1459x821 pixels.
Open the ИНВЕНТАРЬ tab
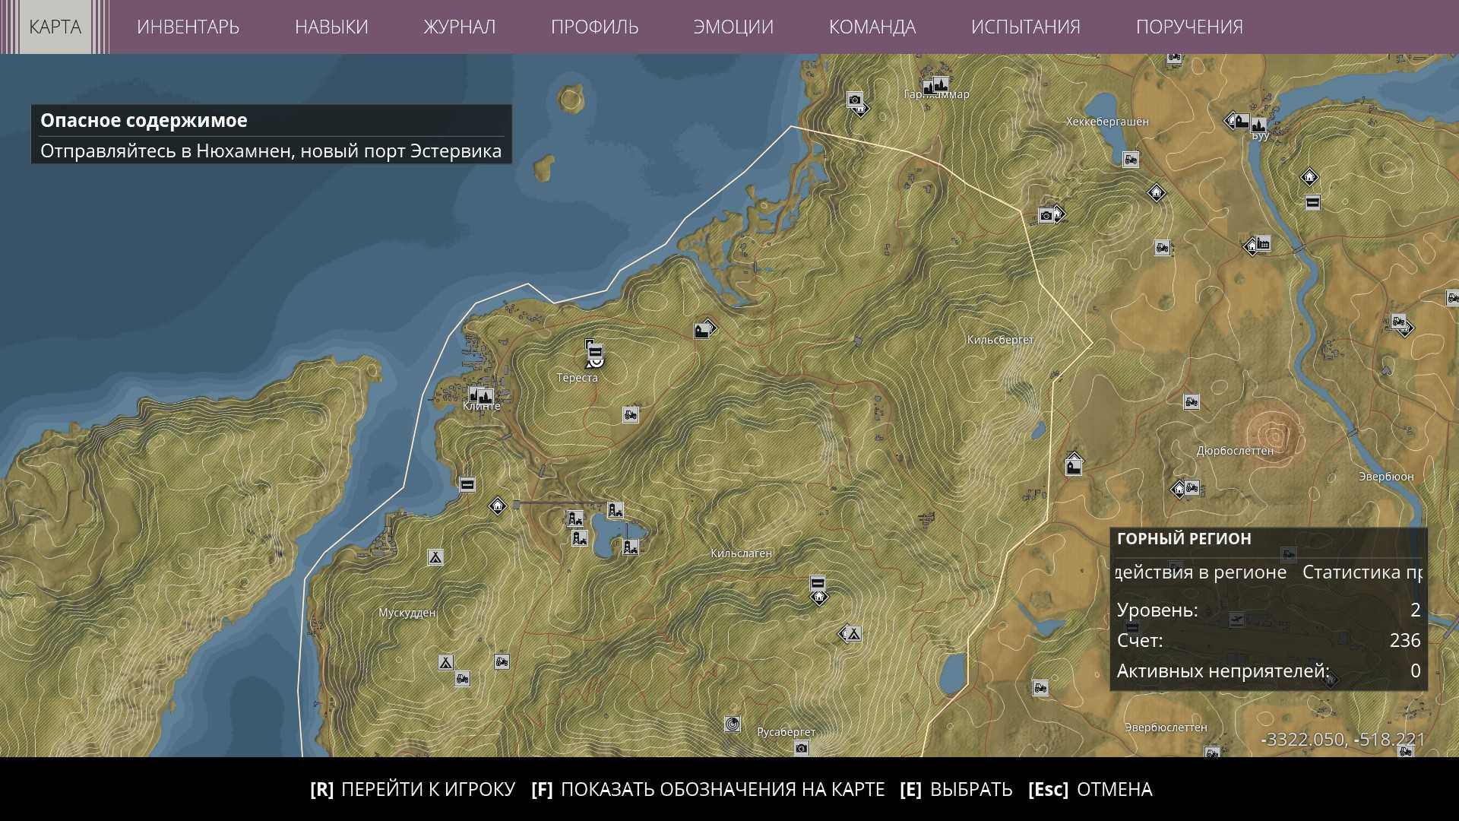pos(188,27)
